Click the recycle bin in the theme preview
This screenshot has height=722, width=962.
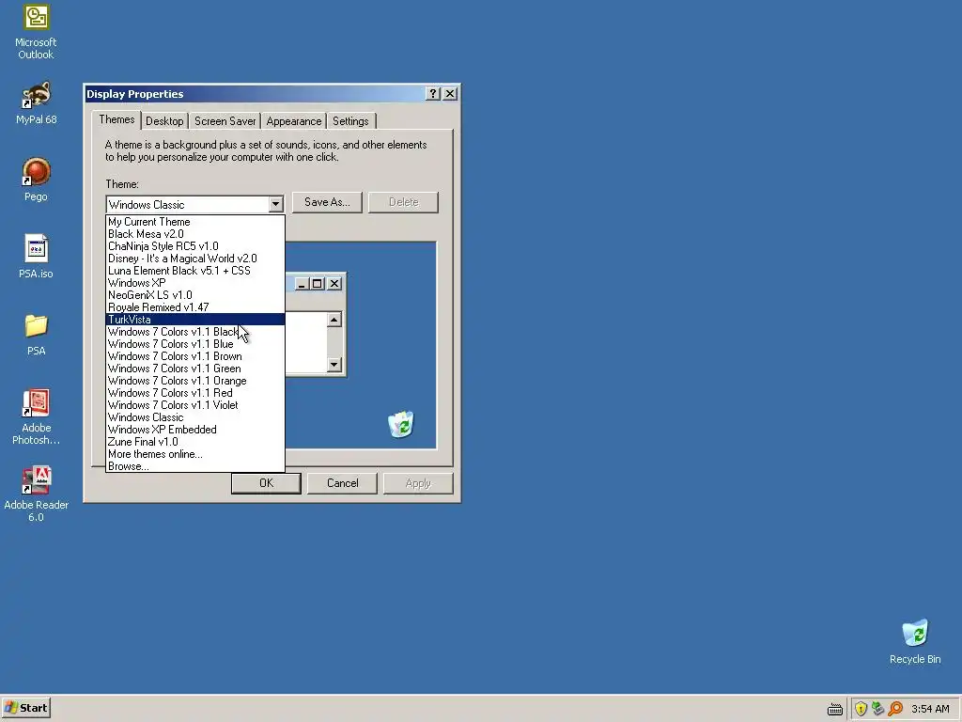401,424
